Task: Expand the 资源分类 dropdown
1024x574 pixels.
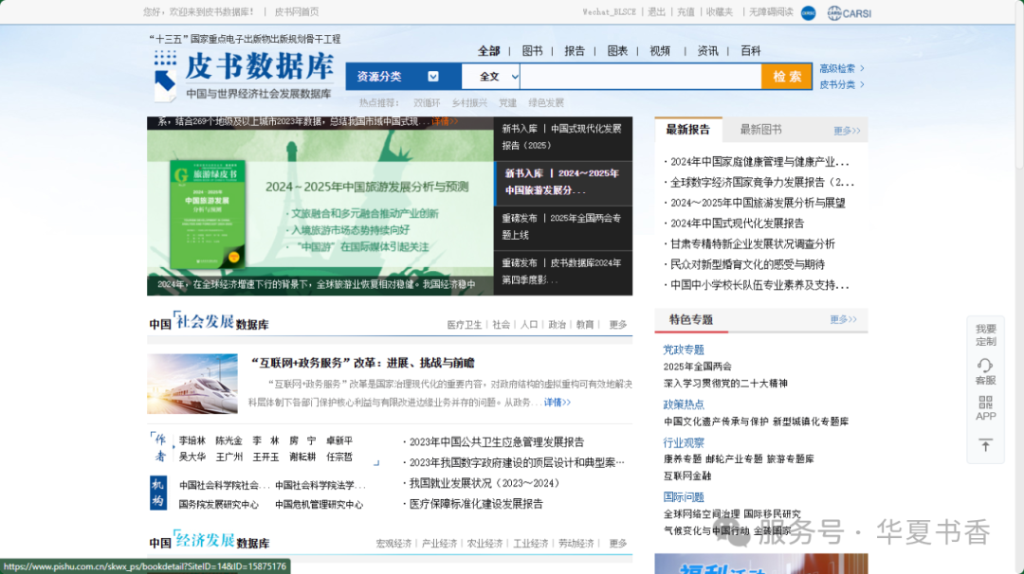Action: click(x=403, y=77)
